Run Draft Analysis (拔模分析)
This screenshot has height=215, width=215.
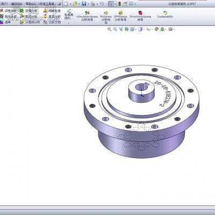(x=28, y=11)
